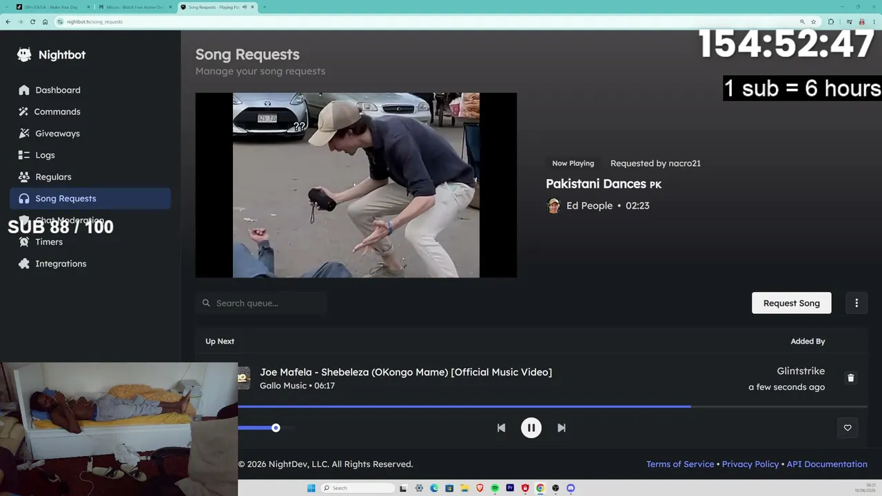Click the browser forward arrow
Image resolution: width=882 pixels, height=496 pixels.
[x=20, y=21]
